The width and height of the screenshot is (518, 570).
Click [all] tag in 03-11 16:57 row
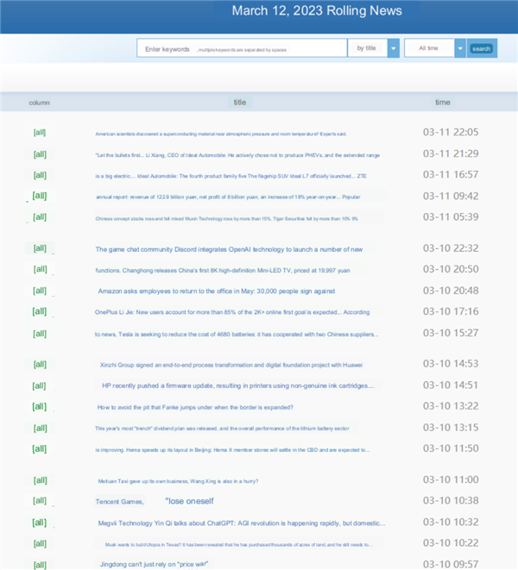point(40,175)
